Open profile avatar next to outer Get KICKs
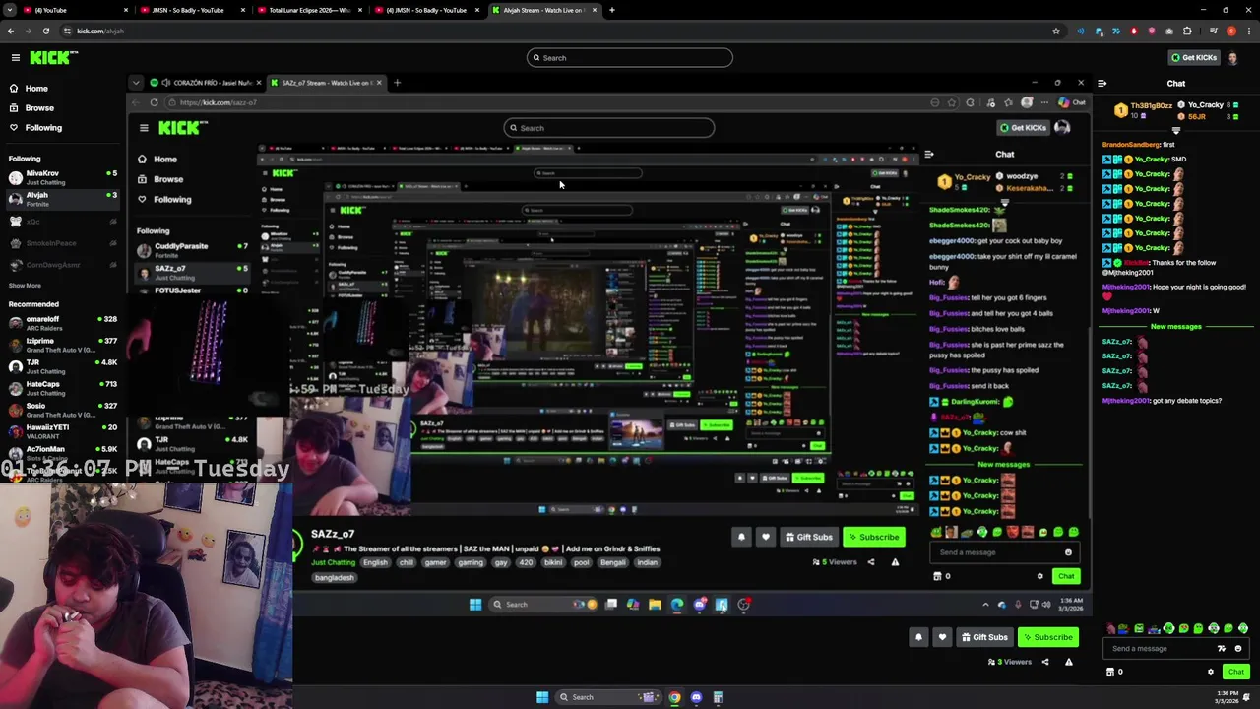Screen dimensions: 1260x709 [x=1233, y=58]
